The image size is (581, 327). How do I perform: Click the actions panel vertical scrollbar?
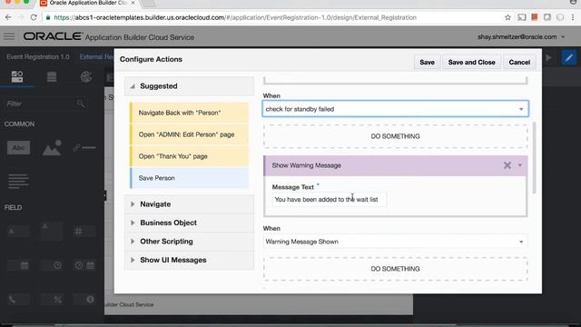pyautogui.click(x=534, y=157)
